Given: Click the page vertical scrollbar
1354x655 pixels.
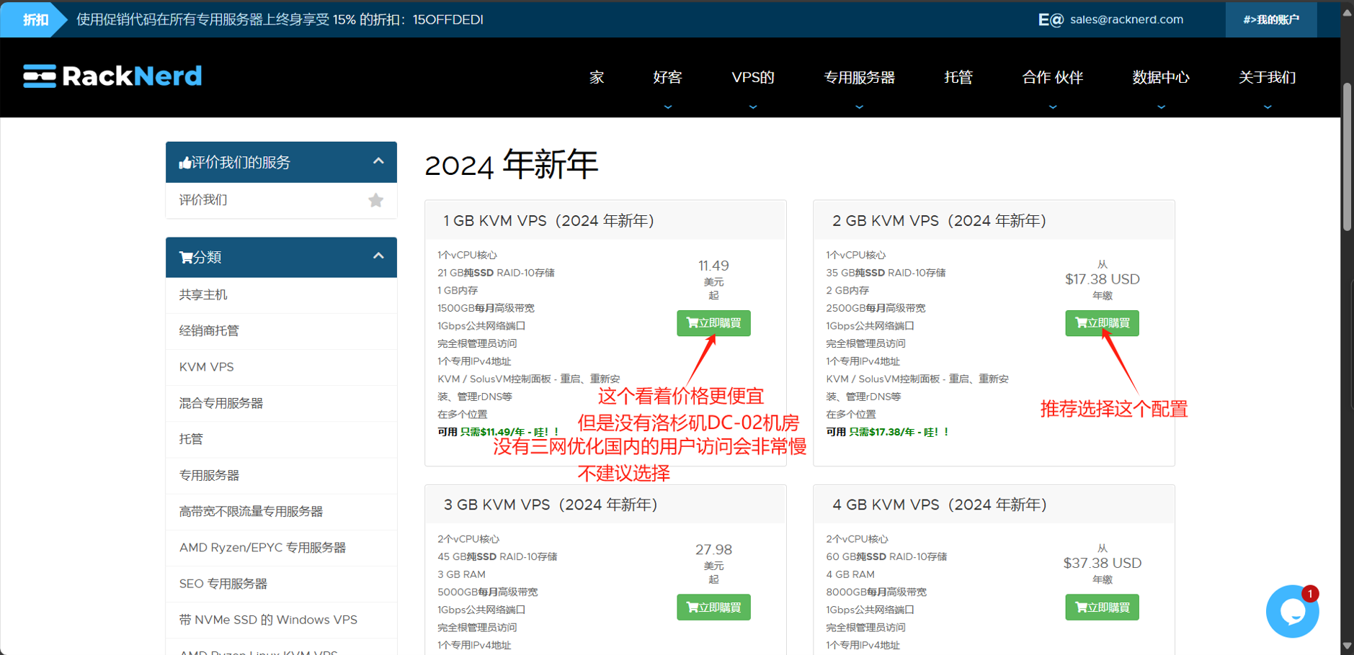Looking at the screenshot, I should tap(1347, 158).
